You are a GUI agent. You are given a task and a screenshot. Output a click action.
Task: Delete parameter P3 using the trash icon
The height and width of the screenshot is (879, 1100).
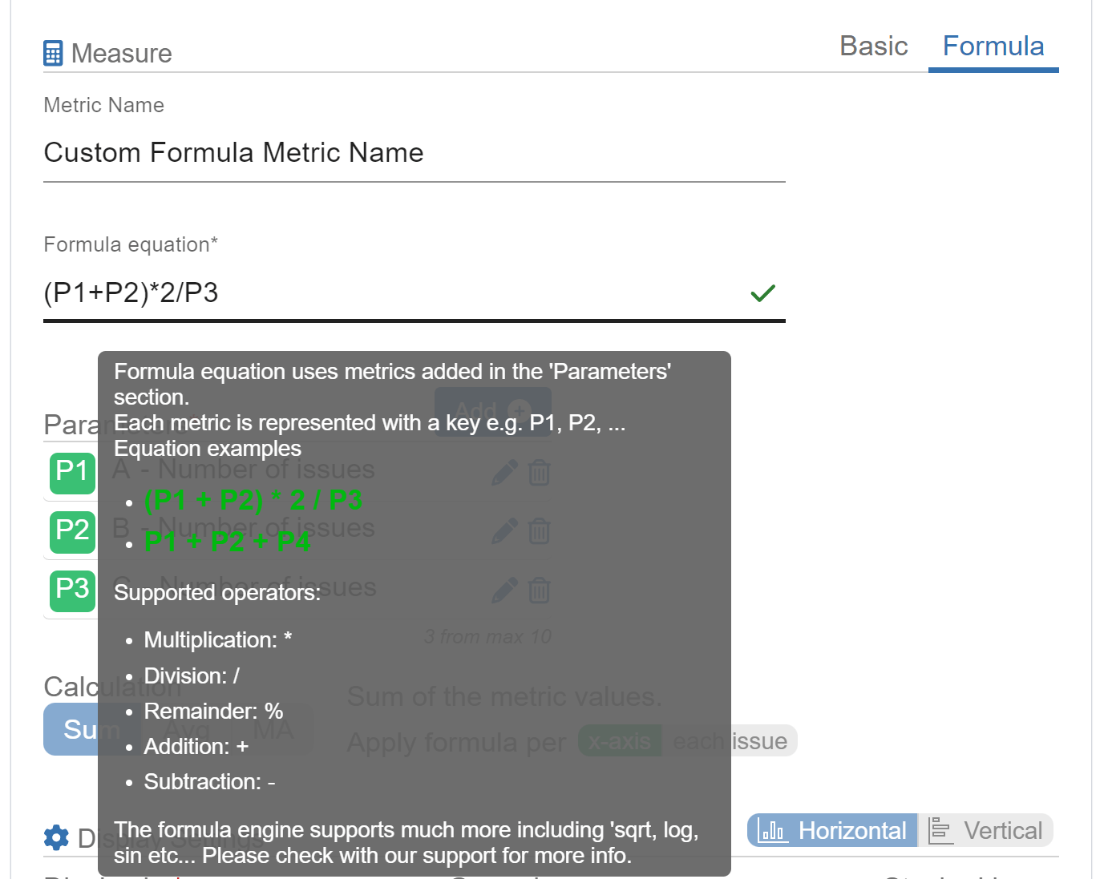pos(539,591)
